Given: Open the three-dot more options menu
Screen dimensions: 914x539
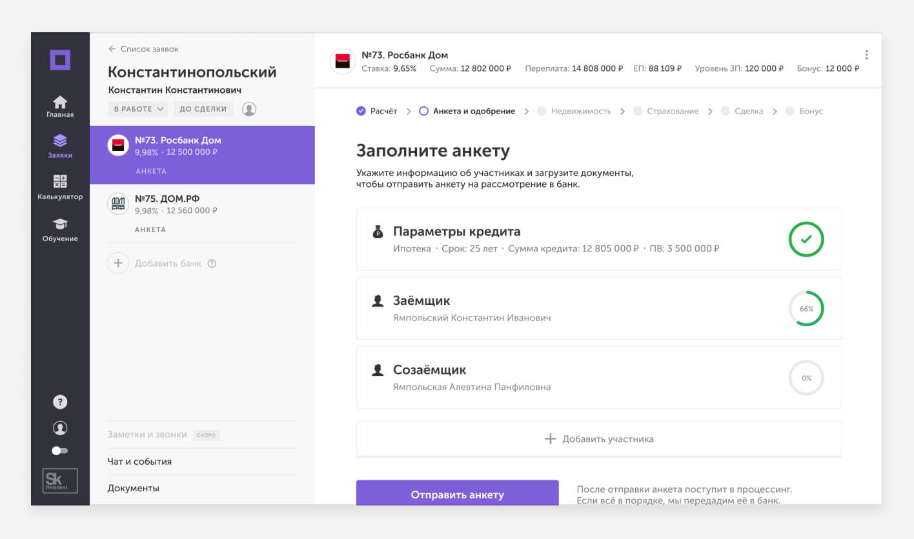Looking at the screenshot, I should coord(866,55).
